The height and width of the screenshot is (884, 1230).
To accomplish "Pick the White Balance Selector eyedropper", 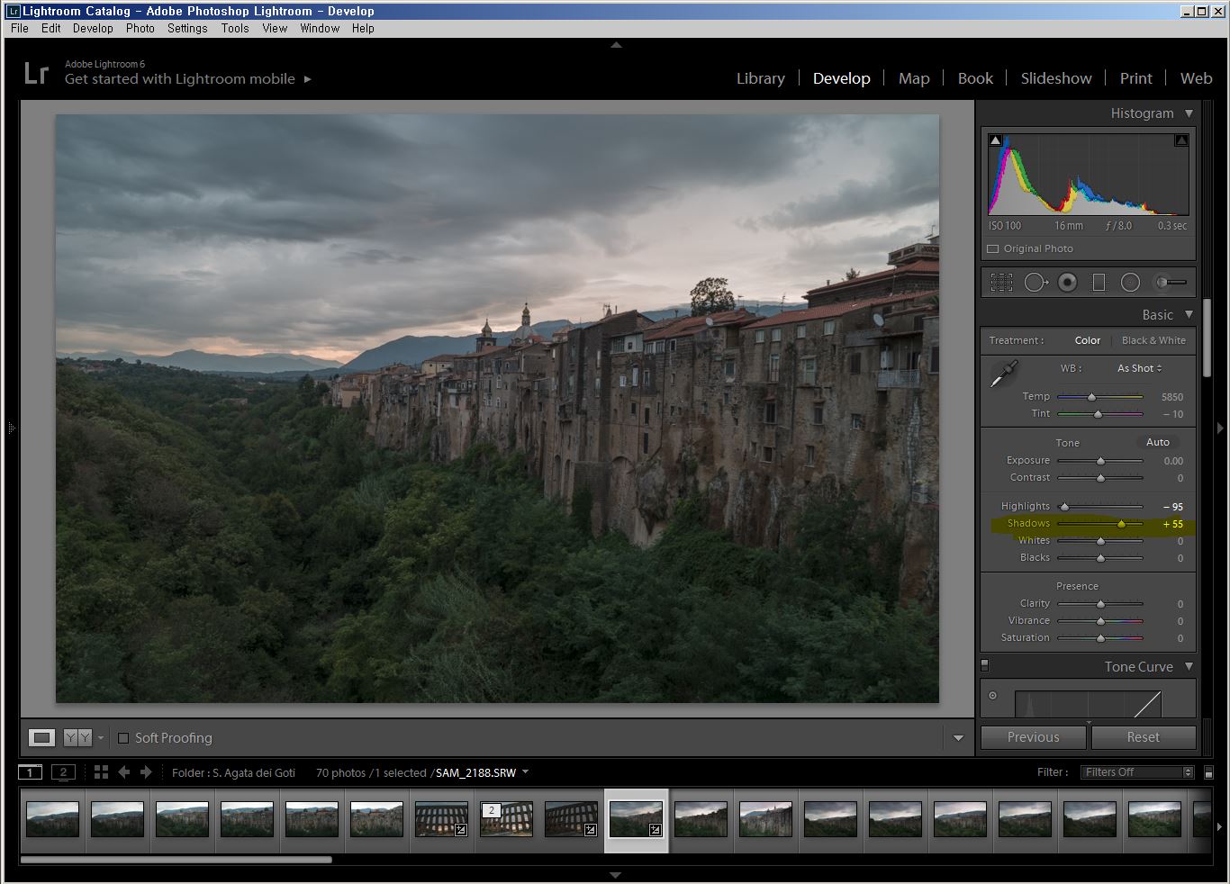I will (1003, 374).
